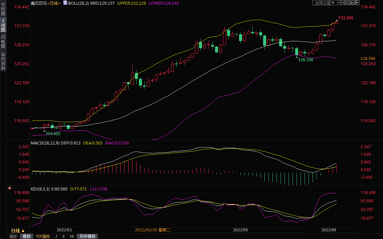Click the VIP指标 button
This screenshot has width=383, height=239.
(x=43, y=236)
